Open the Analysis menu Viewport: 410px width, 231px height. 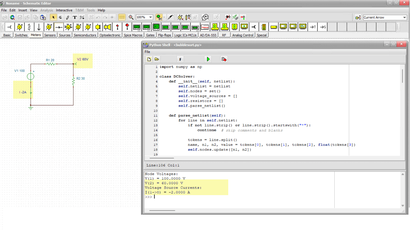click(47, 10)
